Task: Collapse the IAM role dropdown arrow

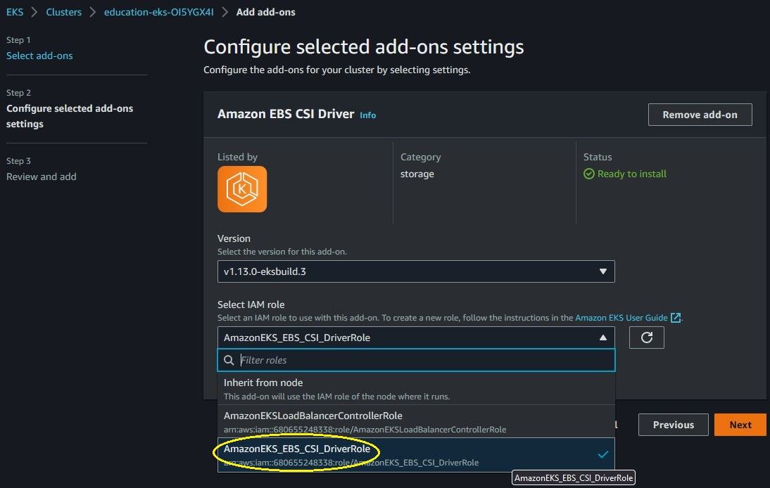Action: click(x=603, y=338)
